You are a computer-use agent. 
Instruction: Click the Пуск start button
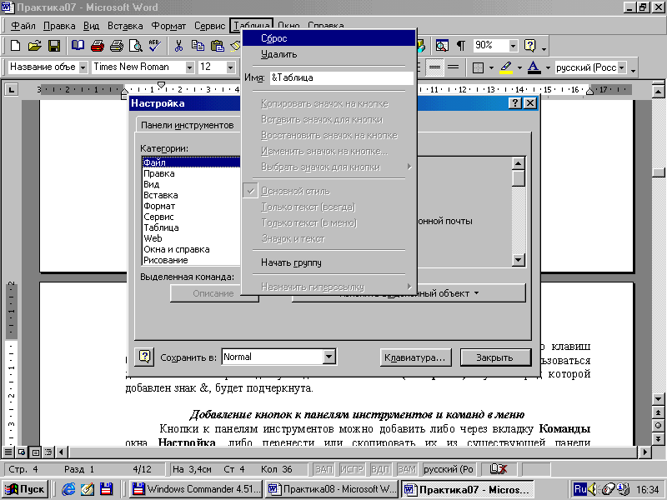26,489
